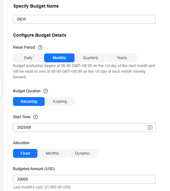Click the Last month's cost text
Image resolution: width=170 pixels, height=191 pixels.
(42, 187)
